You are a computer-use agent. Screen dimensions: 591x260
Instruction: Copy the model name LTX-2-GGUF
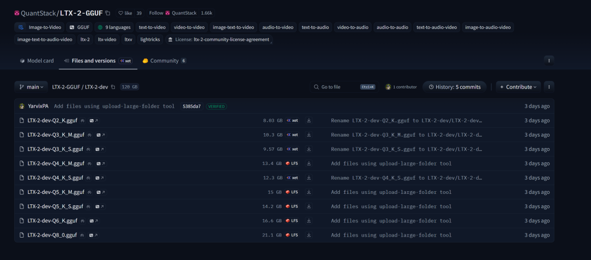(x=108, y=13)
